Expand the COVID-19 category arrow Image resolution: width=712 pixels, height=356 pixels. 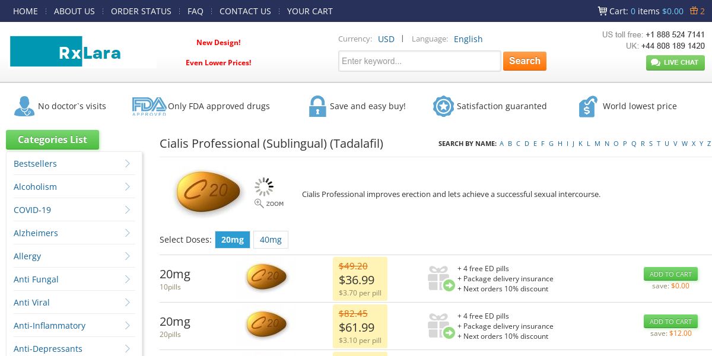coord(128,210)
